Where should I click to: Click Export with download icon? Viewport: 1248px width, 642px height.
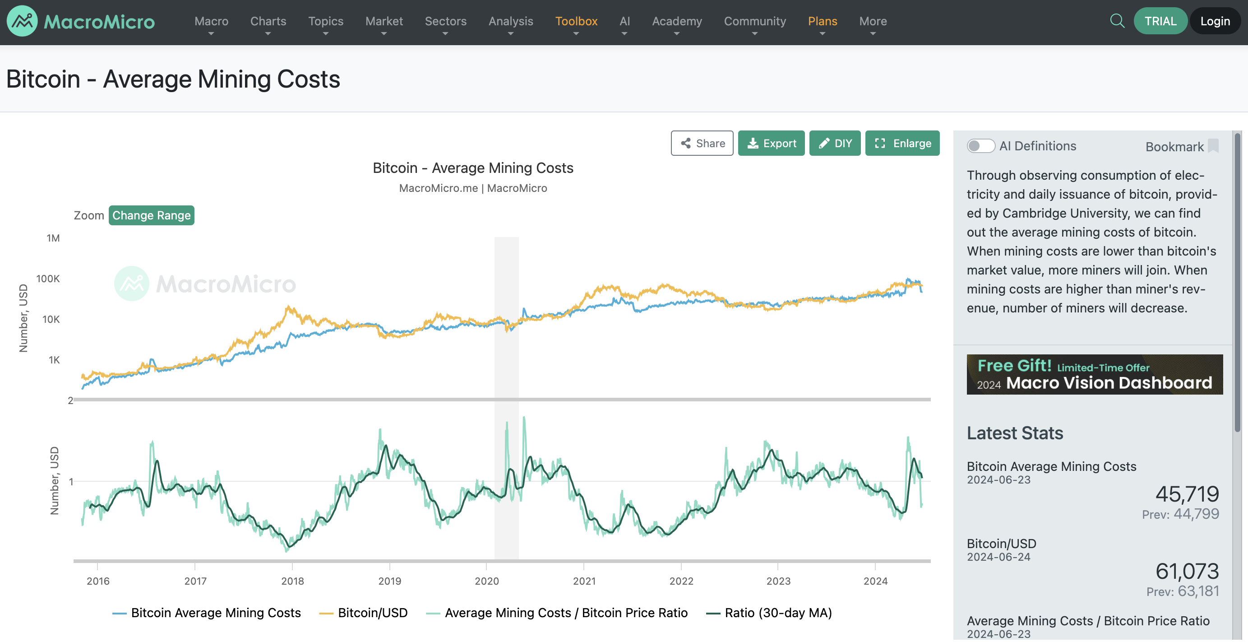click(771, 144)
